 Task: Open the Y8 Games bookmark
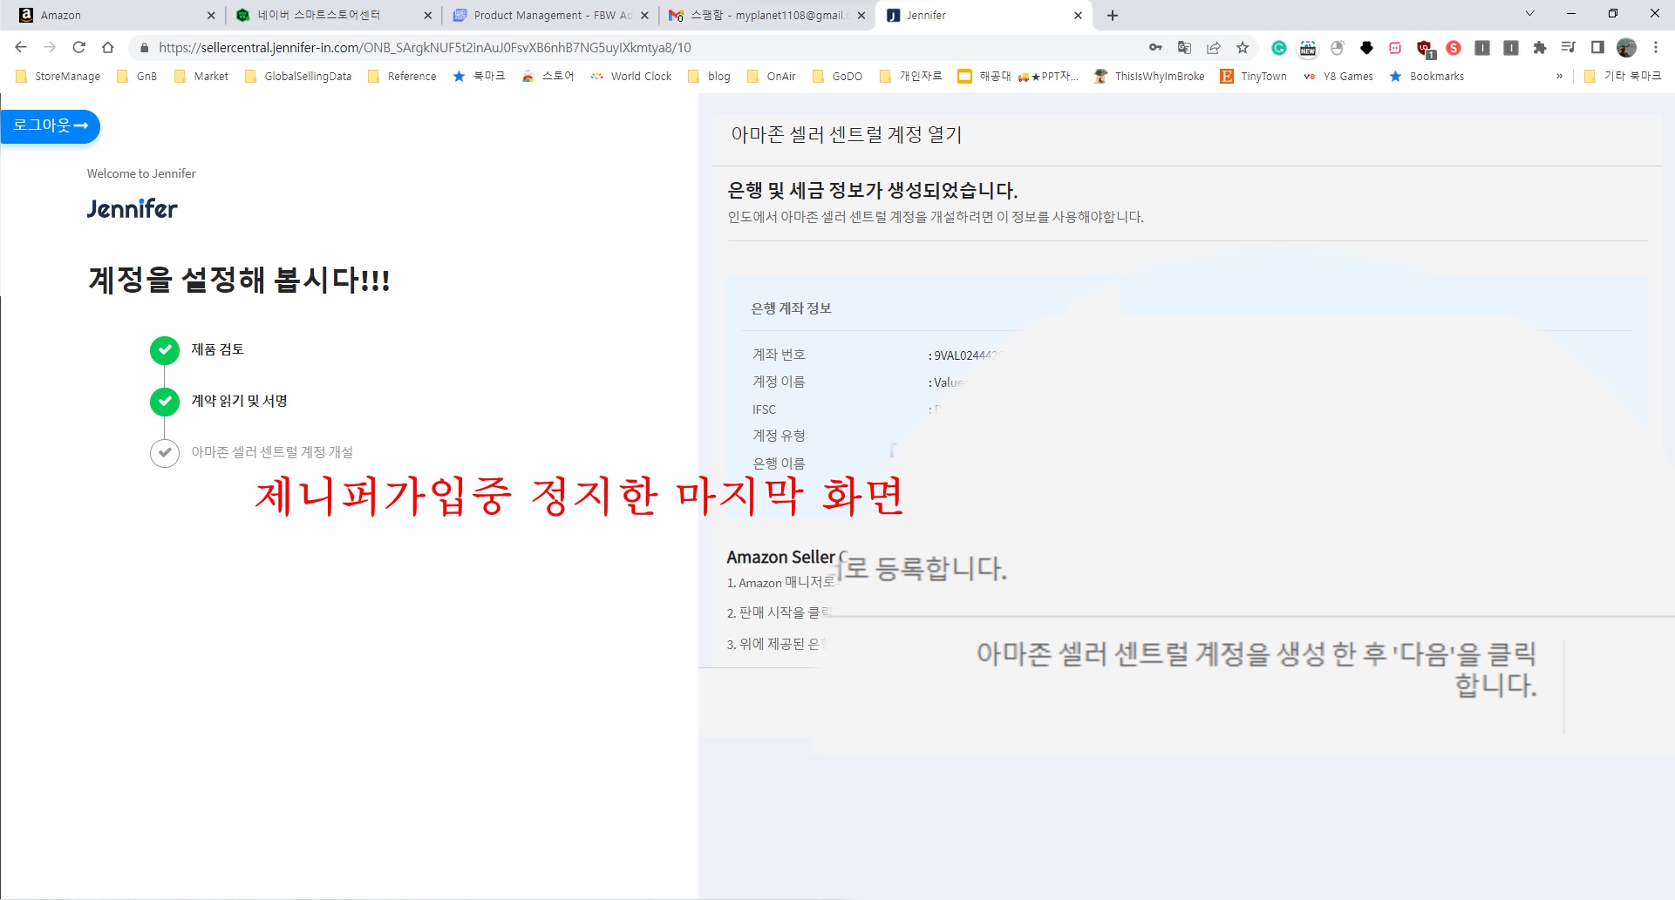(x=1338, y=77)
